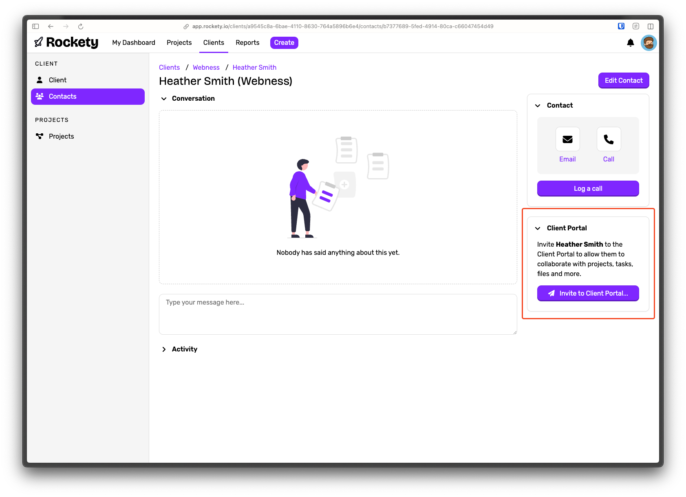Click the profile avatar in the top bar
The width and height of the screenshot is (686, 497).
click(649, 42)
